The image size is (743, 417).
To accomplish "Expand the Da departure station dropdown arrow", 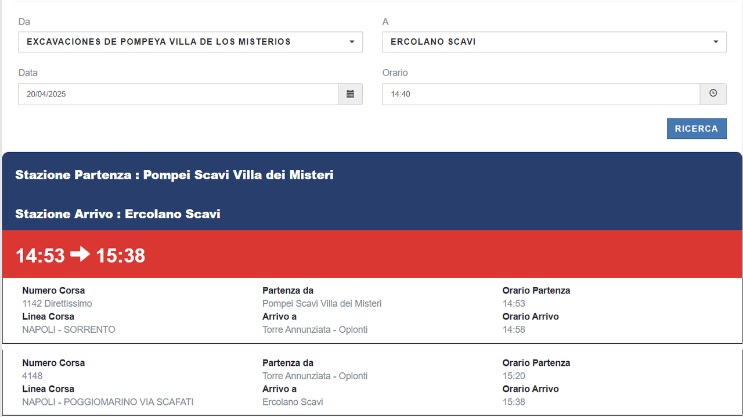I will click(352, 42).
